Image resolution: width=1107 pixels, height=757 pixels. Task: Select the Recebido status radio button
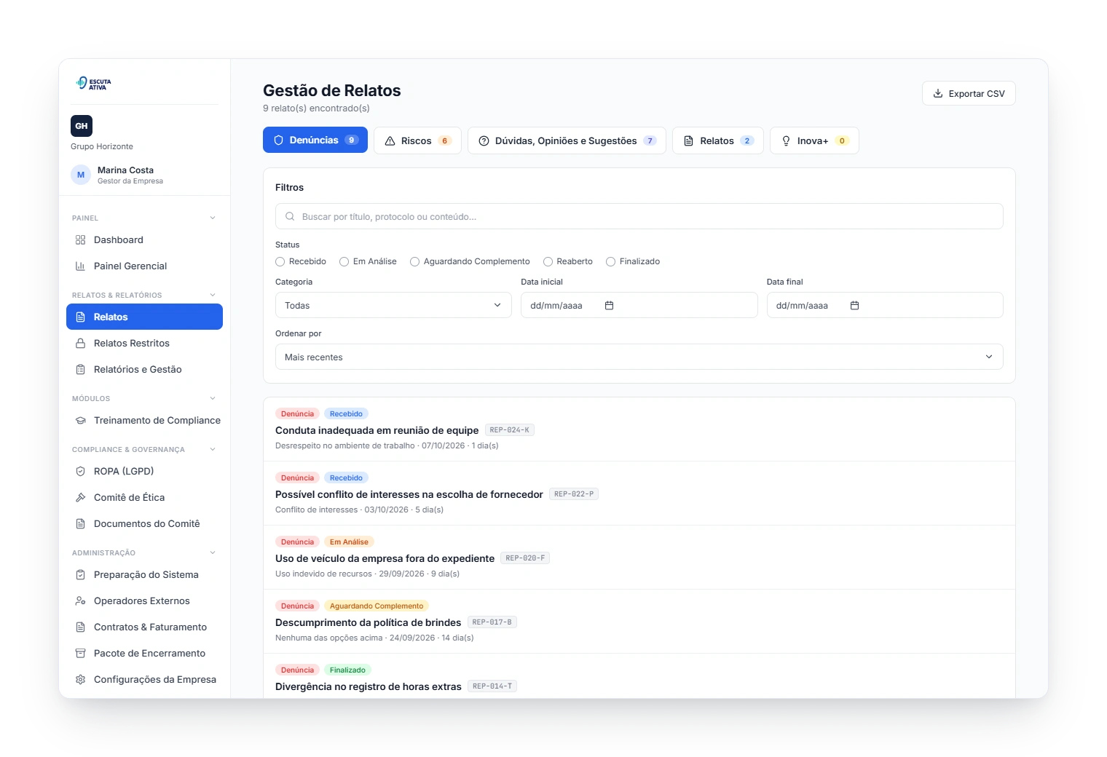click(280, 262)
